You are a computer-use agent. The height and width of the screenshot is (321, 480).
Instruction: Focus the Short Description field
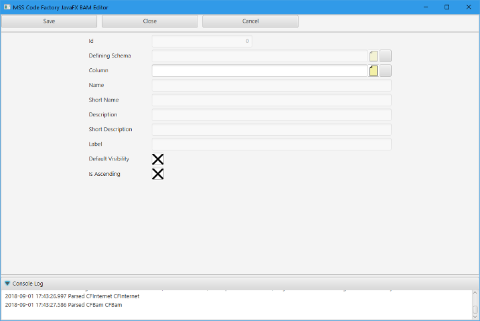click(x=271, y=130)
